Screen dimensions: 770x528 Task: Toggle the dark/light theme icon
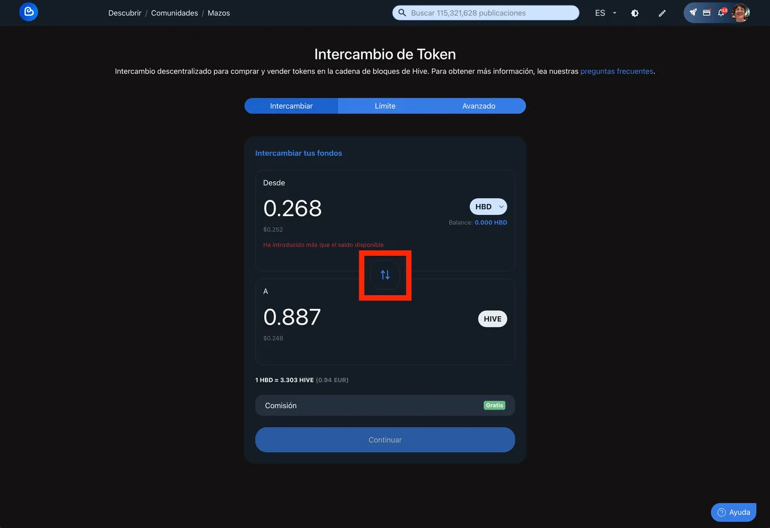click(635, 13)
